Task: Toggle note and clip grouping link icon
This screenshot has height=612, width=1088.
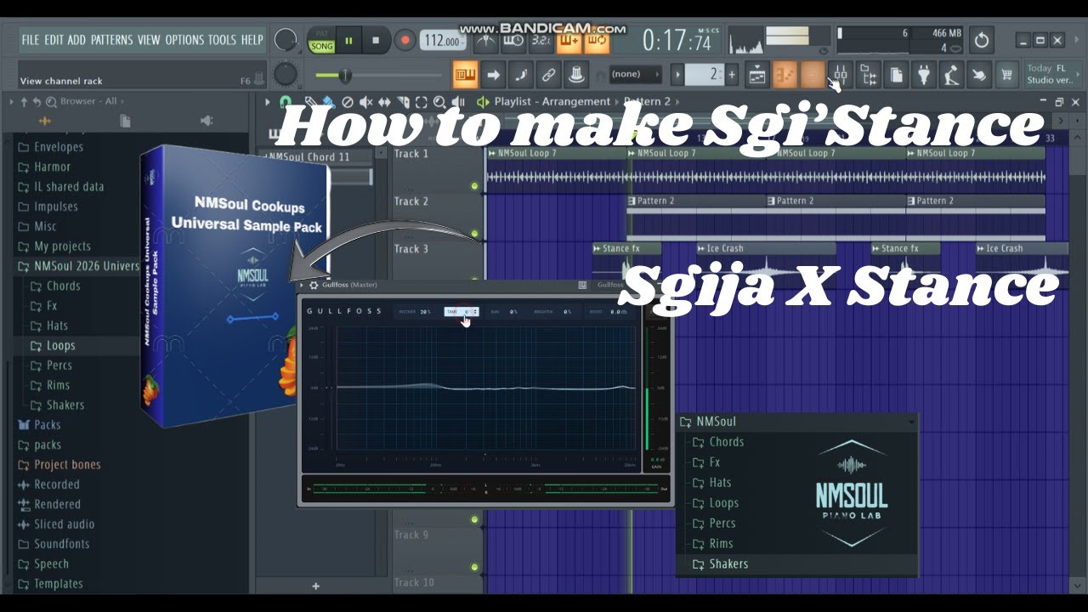Action: click(x=549, y=74)
